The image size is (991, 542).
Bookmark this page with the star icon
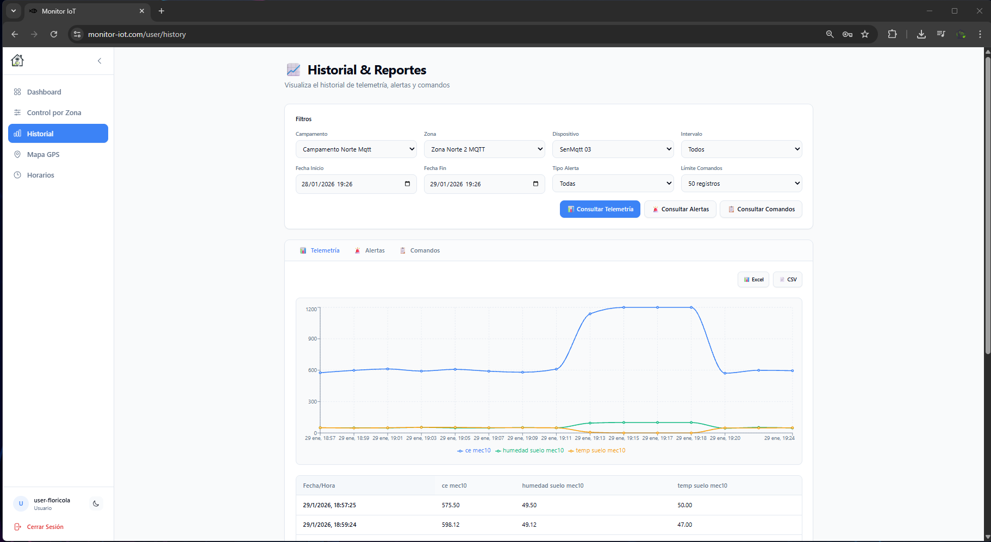(x=865, y=34)
